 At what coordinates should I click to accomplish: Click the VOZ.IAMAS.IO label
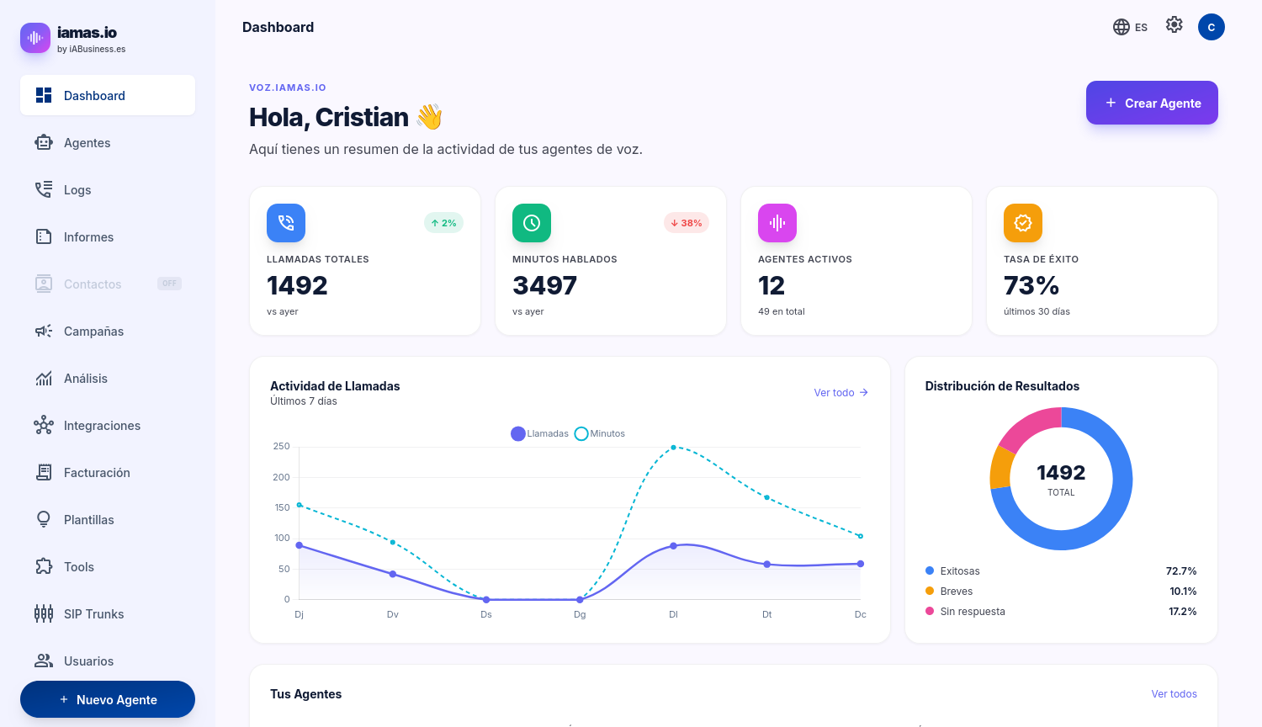[x=288, y=88]
